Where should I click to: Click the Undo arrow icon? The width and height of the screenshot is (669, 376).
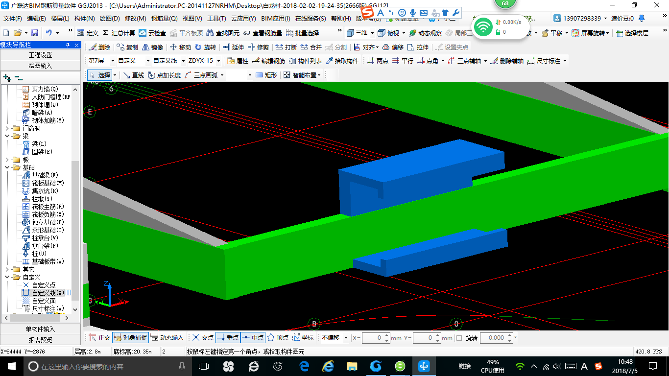pyautogui.click(x=49, y=33)
